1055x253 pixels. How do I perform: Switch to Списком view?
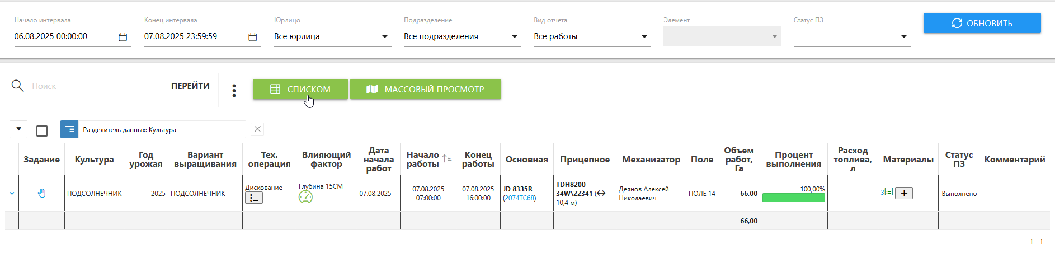(x=300, y=90)
